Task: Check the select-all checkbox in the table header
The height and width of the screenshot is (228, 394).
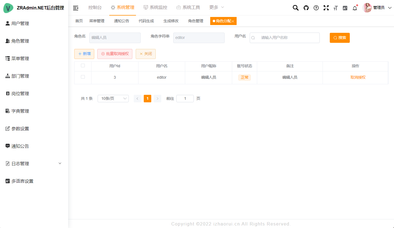Action: click(83, 65)
